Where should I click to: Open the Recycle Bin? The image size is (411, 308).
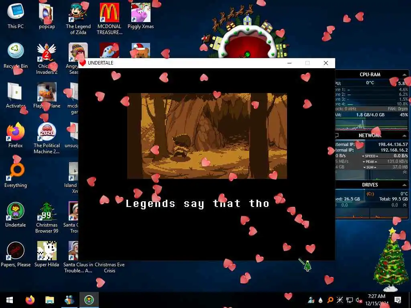(x=16, y=55)
